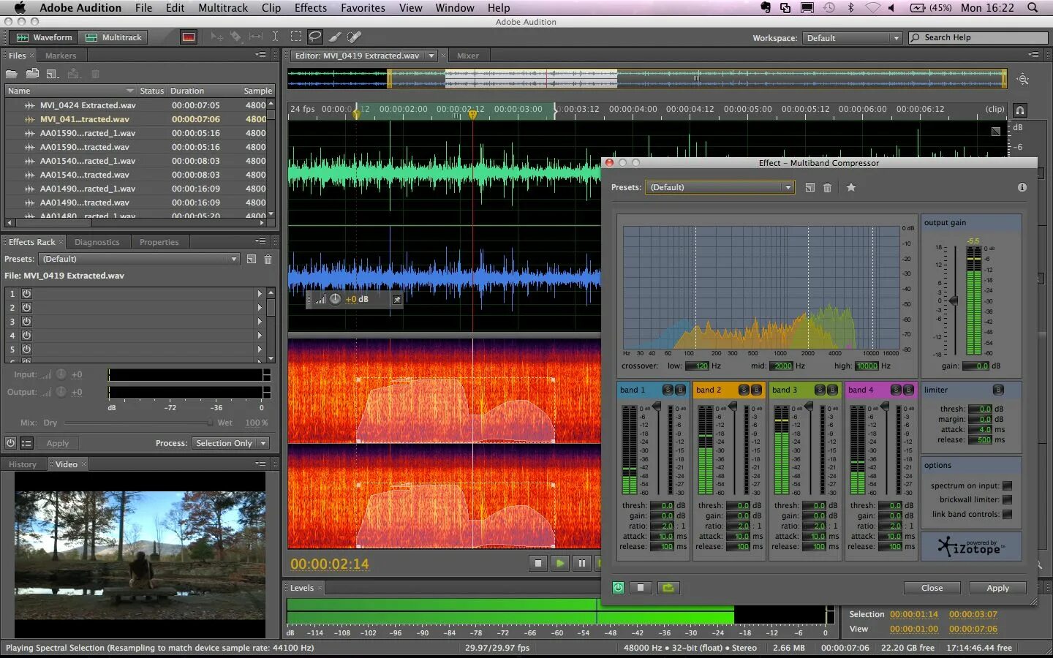The image size is (1053, 658).
Task: Delete Multiband Compressor preset trash icon
Action: [x=828, y=187]
